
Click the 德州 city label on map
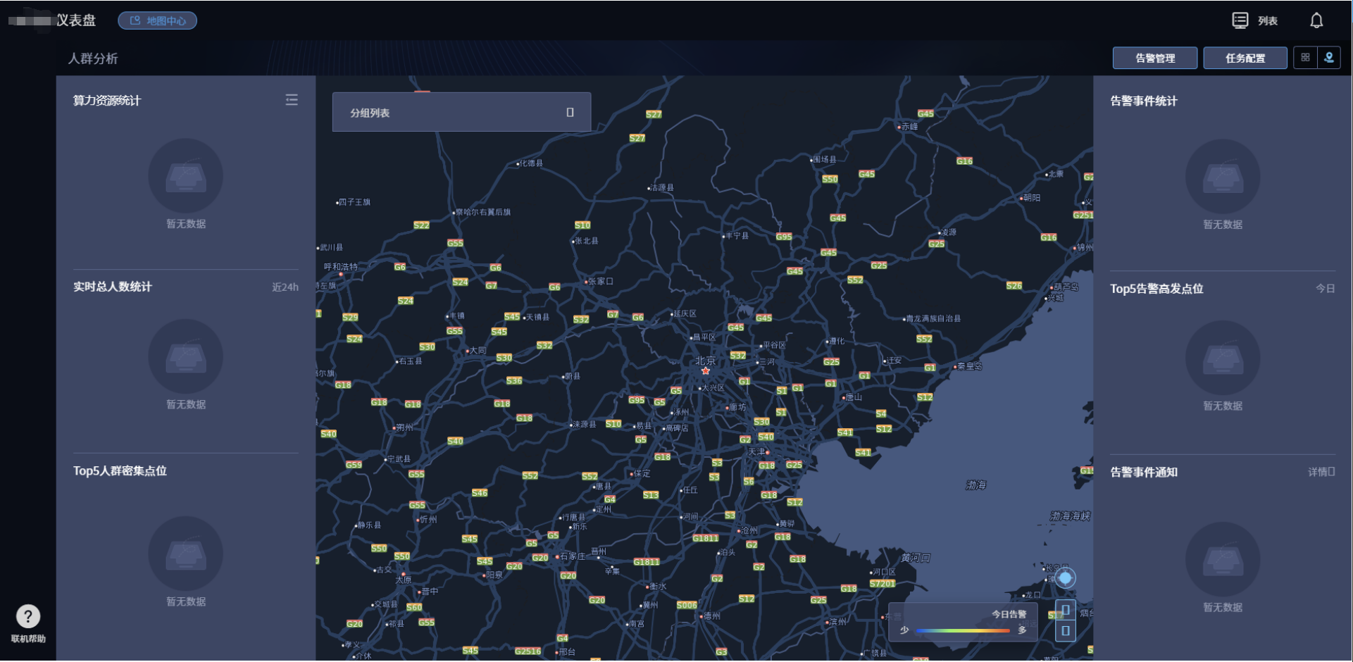711,616
